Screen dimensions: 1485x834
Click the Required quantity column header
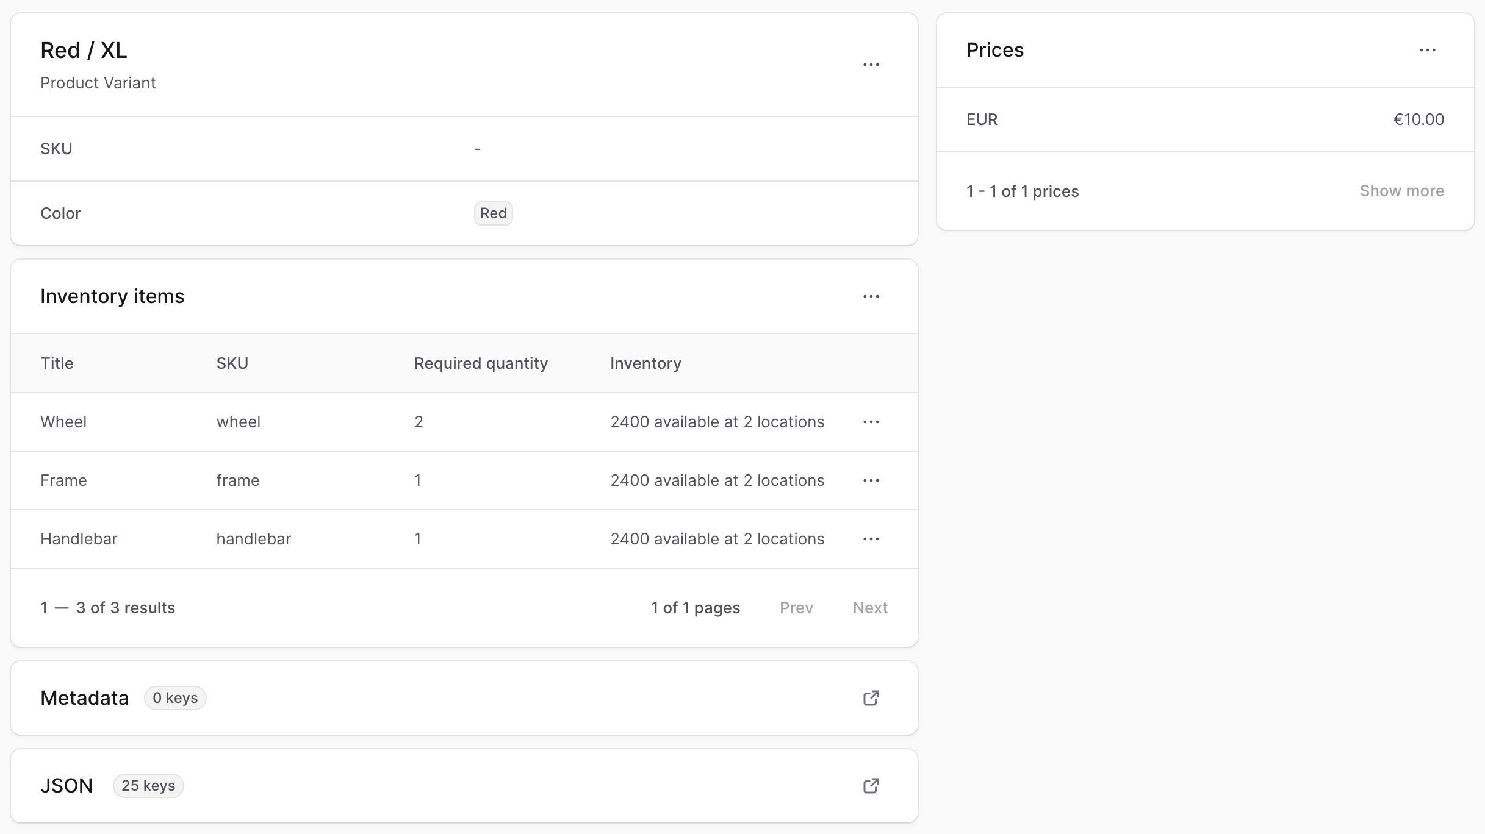(x=481, y=363)
